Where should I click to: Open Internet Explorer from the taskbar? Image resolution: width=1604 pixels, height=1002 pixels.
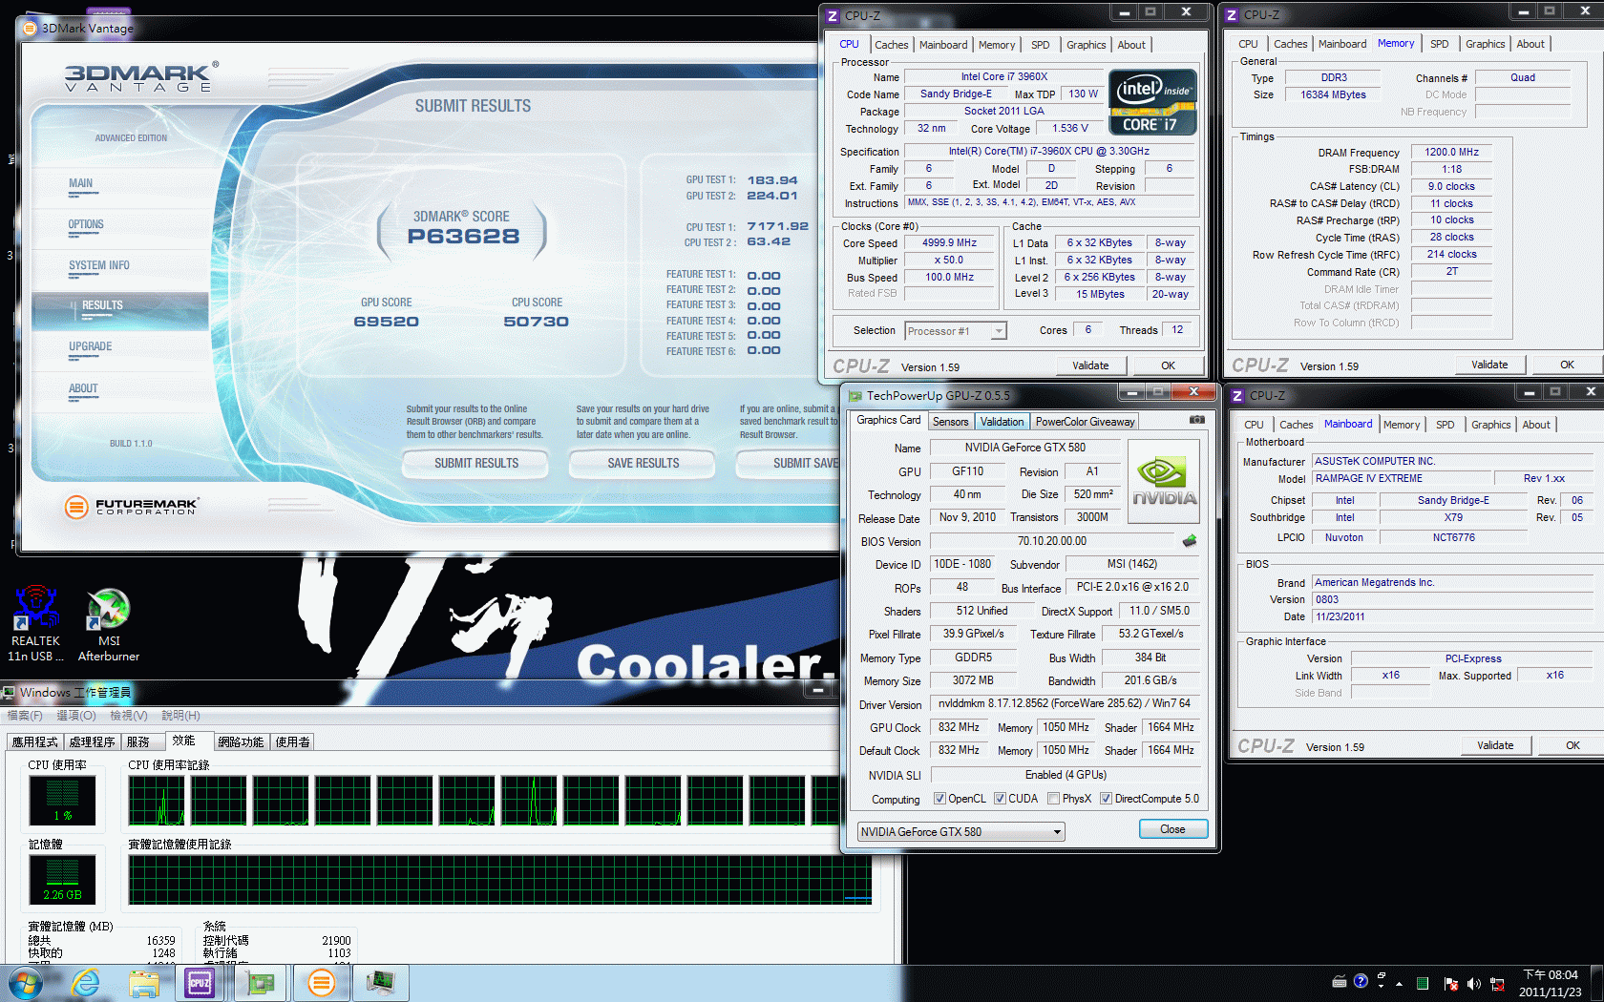(86, 982)
